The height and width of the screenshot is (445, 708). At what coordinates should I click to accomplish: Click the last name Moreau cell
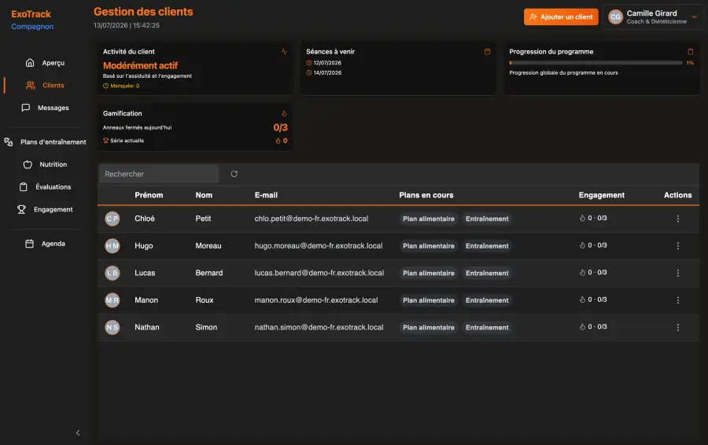pyautogui.click(x=208, y=245)
